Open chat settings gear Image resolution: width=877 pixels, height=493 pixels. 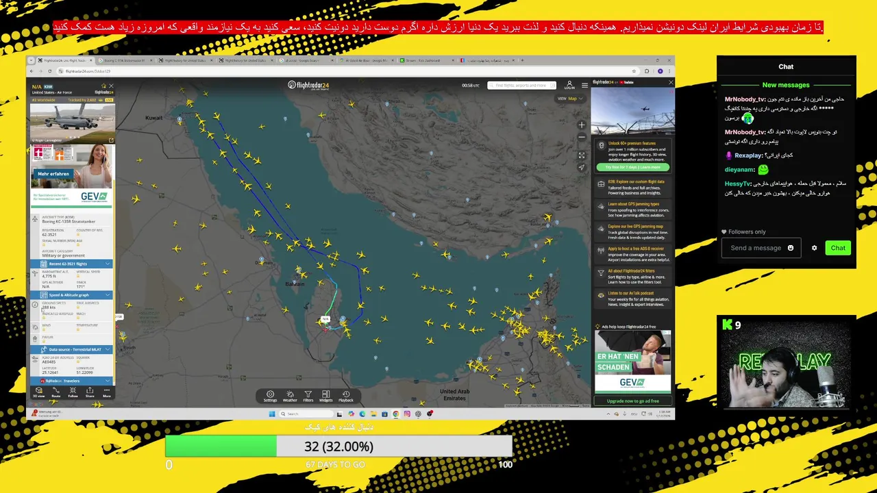pos(814,248)
